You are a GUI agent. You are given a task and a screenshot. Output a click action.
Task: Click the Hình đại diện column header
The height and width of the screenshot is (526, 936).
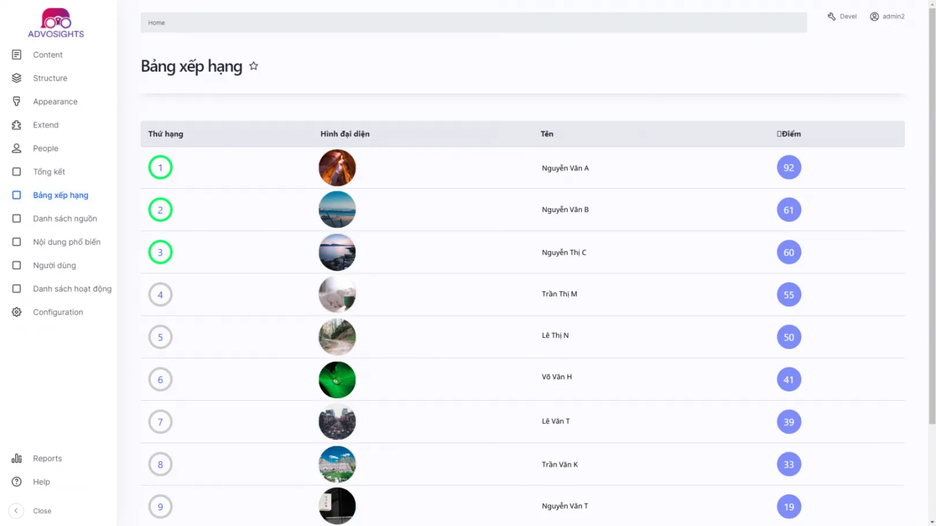(x=345, y=134)
